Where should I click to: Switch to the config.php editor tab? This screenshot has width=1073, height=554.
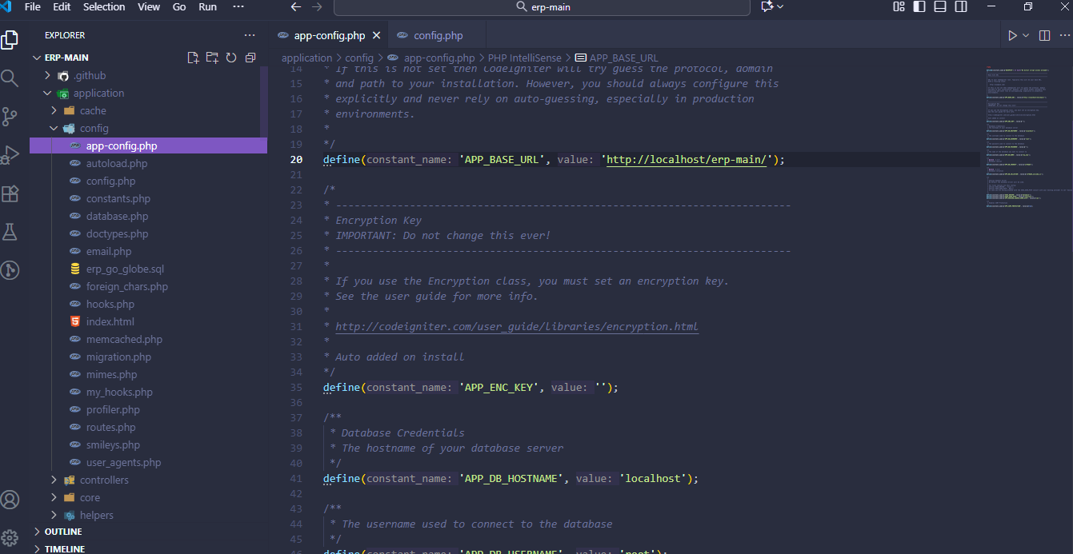coord(438,35)
